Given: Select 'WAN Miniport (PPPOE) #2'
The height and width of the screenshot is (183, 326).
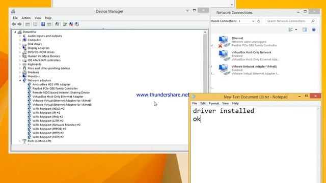Looking at the screenshot, I should tap(49, 129).
